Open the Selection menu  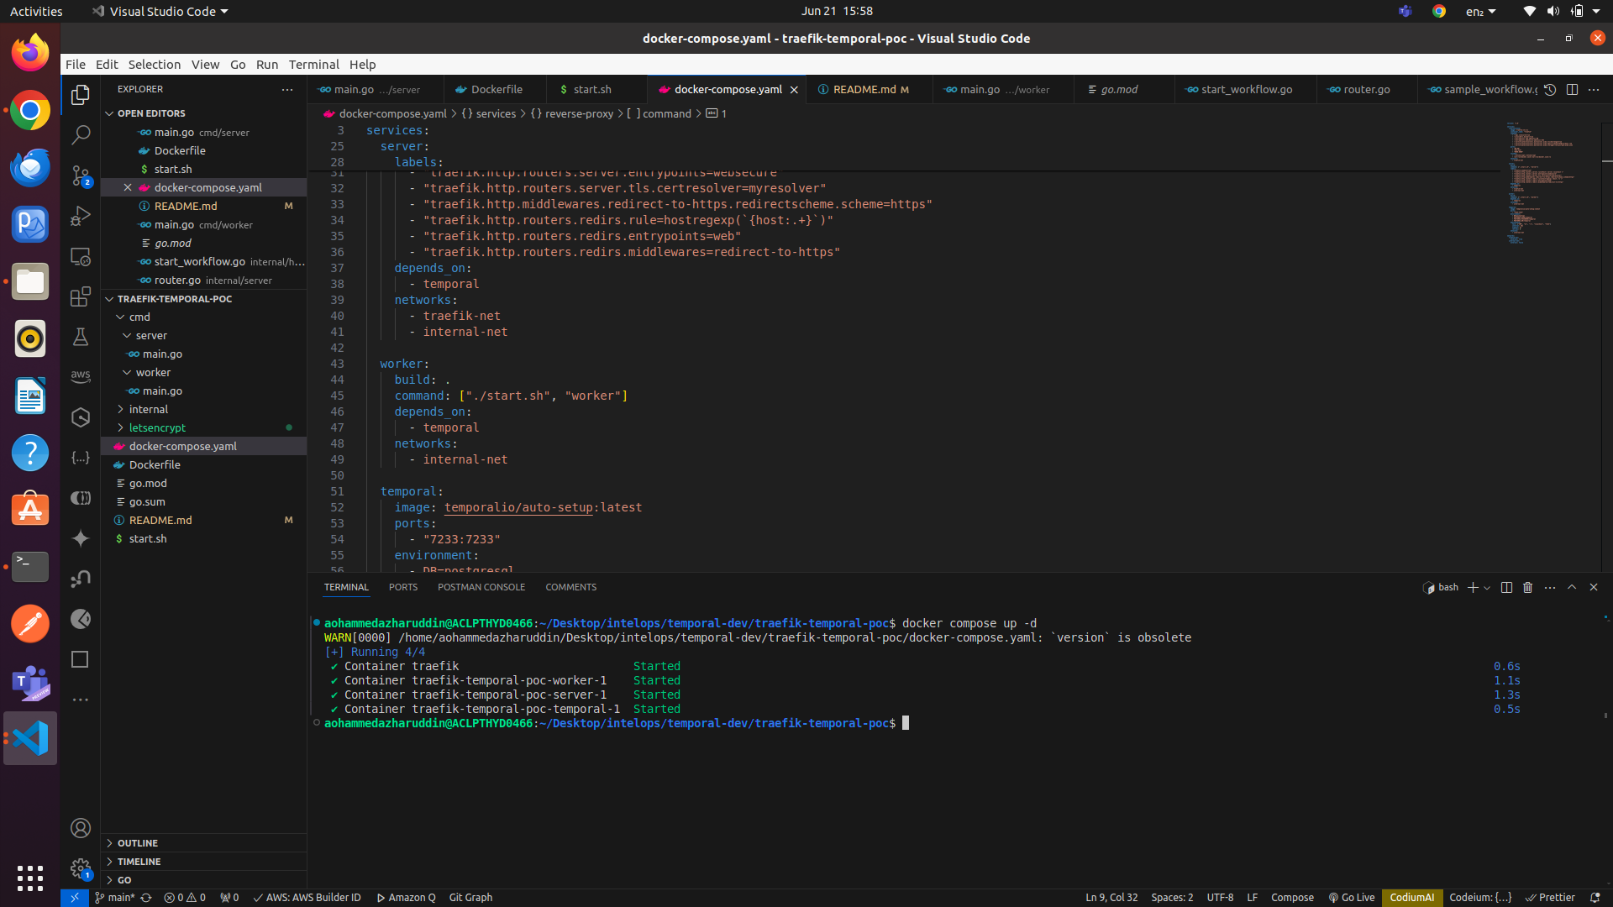coord(154,64)
